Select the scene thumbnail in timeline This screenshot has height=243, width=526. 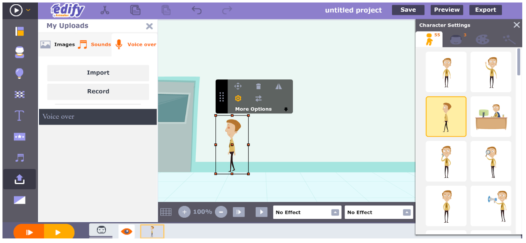pos(152,231)
